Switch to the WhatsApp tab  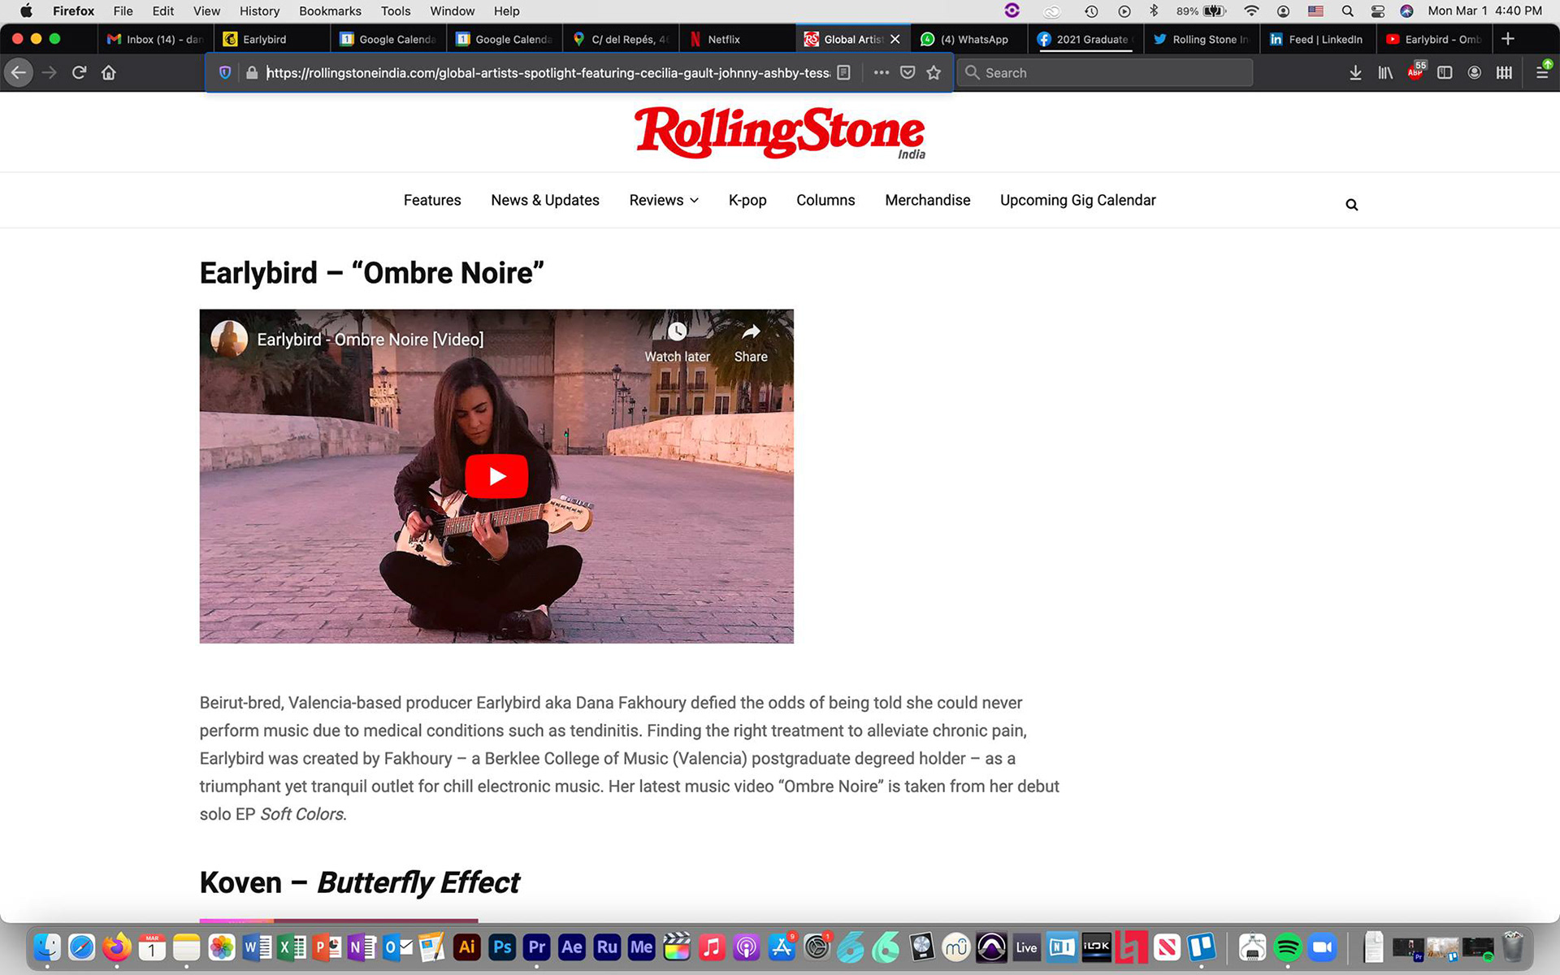click(969, 39)
